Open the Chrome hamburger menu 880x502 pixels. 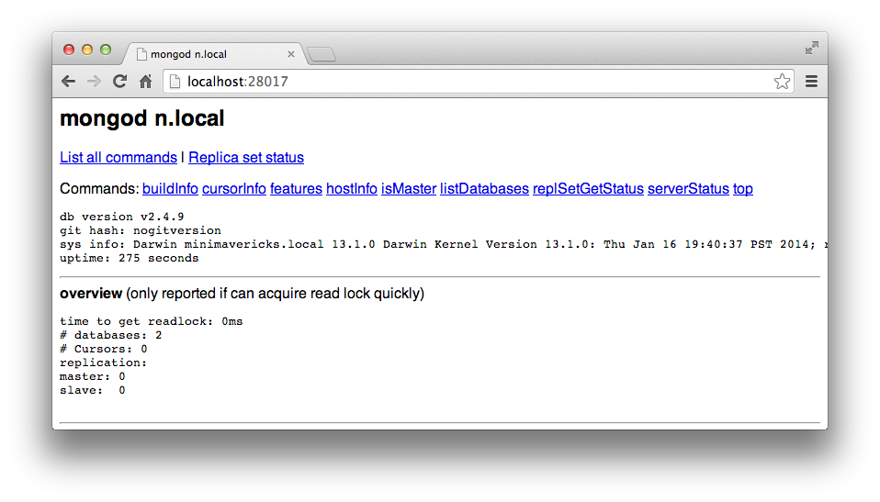pos(811,82)
